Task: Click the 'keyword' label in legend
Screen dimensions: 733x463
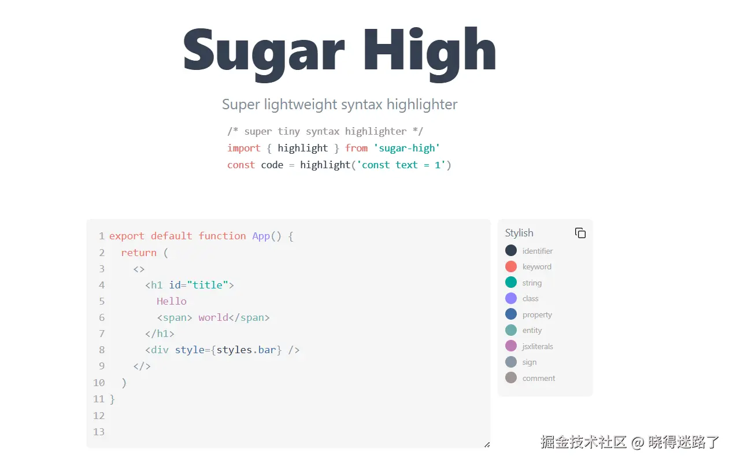Action: 537,266
